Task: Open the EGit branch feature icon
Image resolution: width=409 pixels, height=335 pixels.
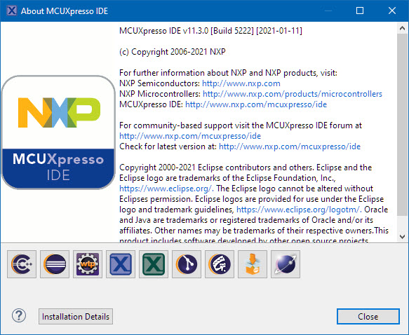Action: click(187, 264)
